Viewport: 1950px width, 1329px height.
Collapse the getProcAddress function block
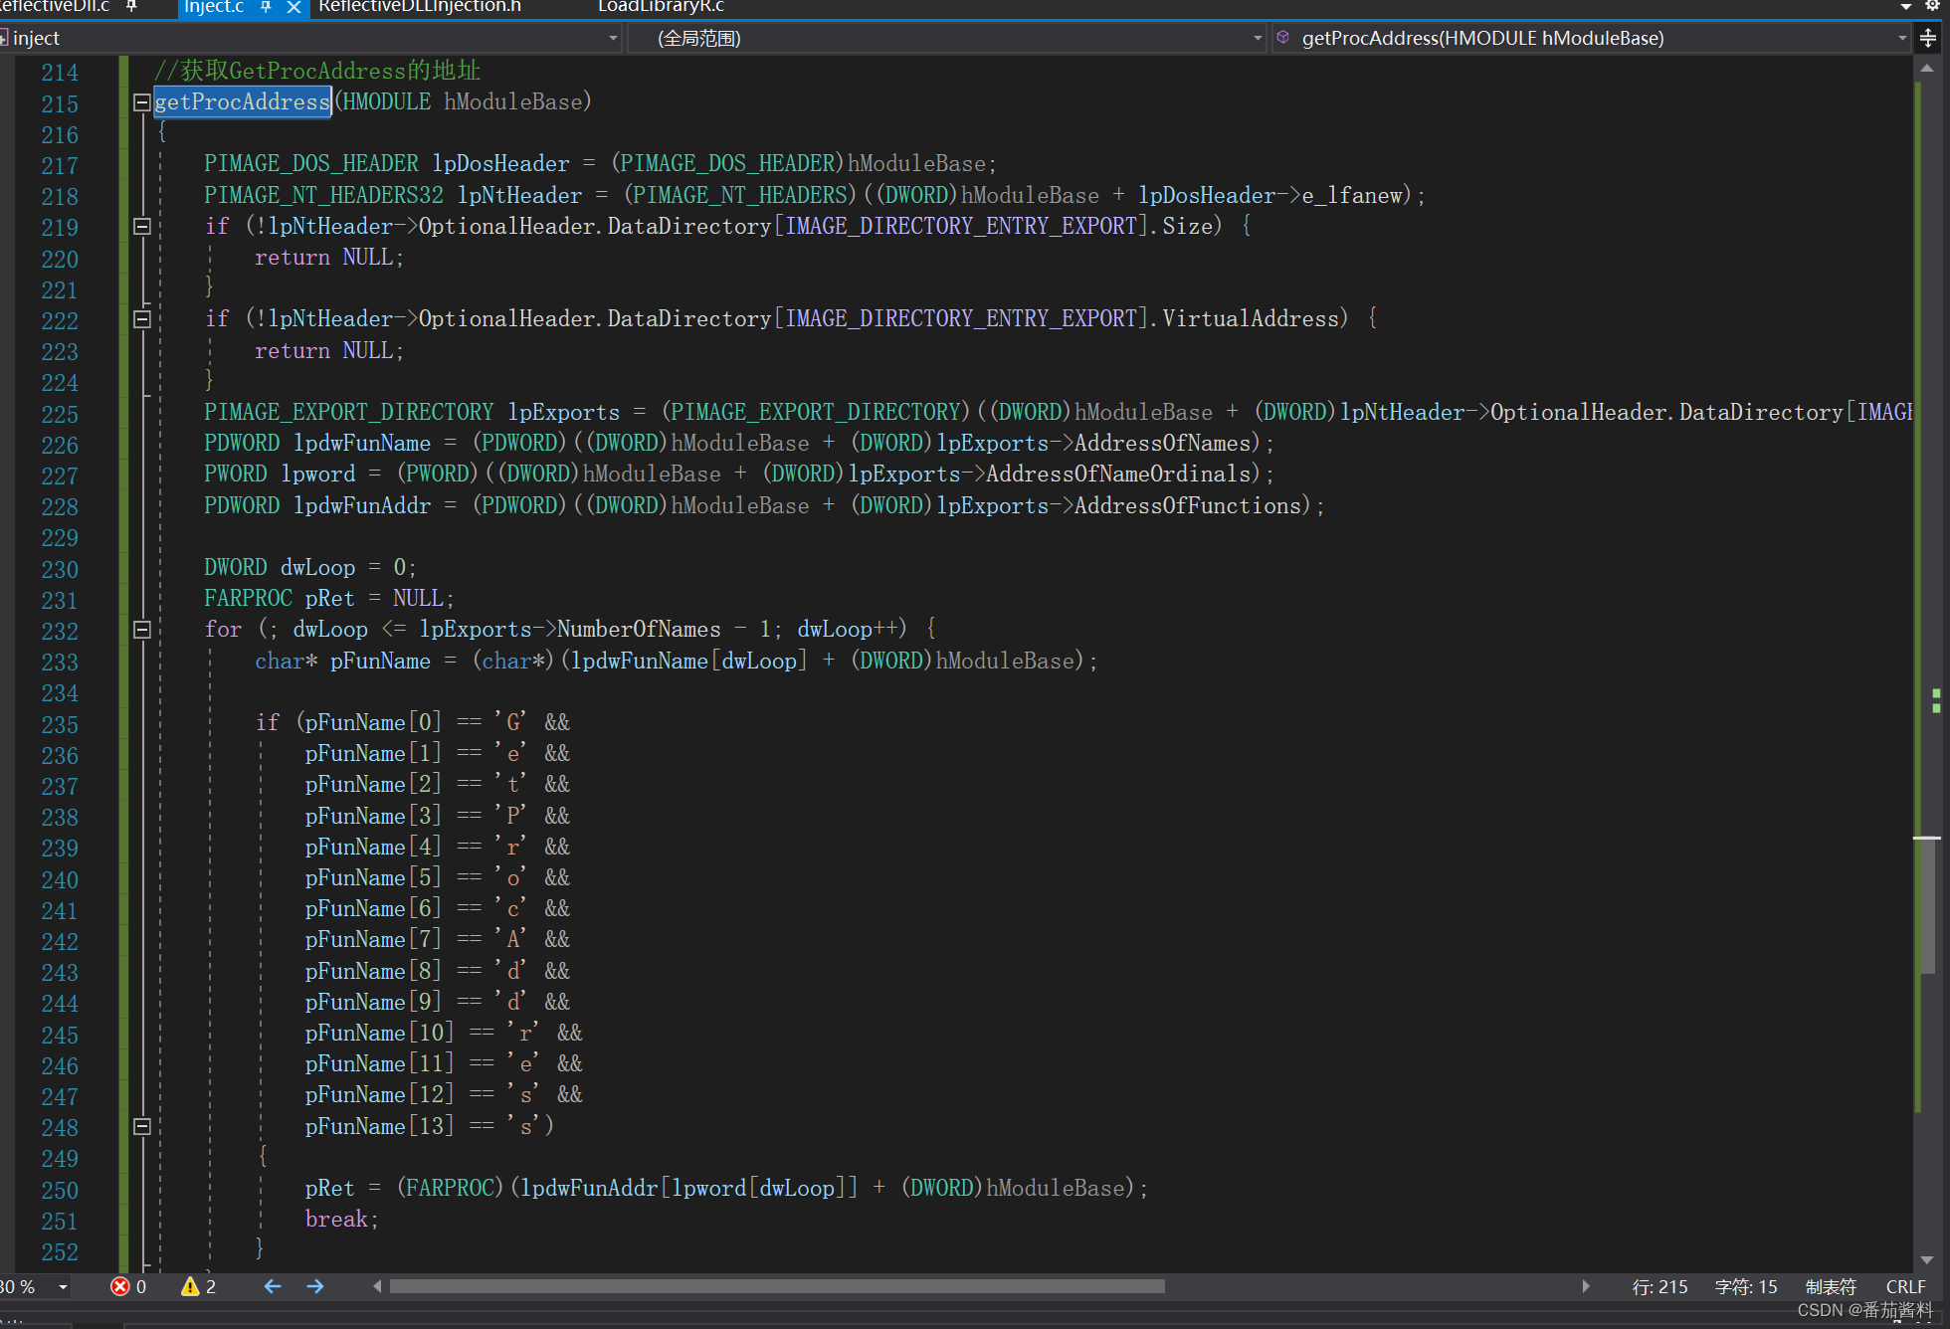click(x=142, y=102)
